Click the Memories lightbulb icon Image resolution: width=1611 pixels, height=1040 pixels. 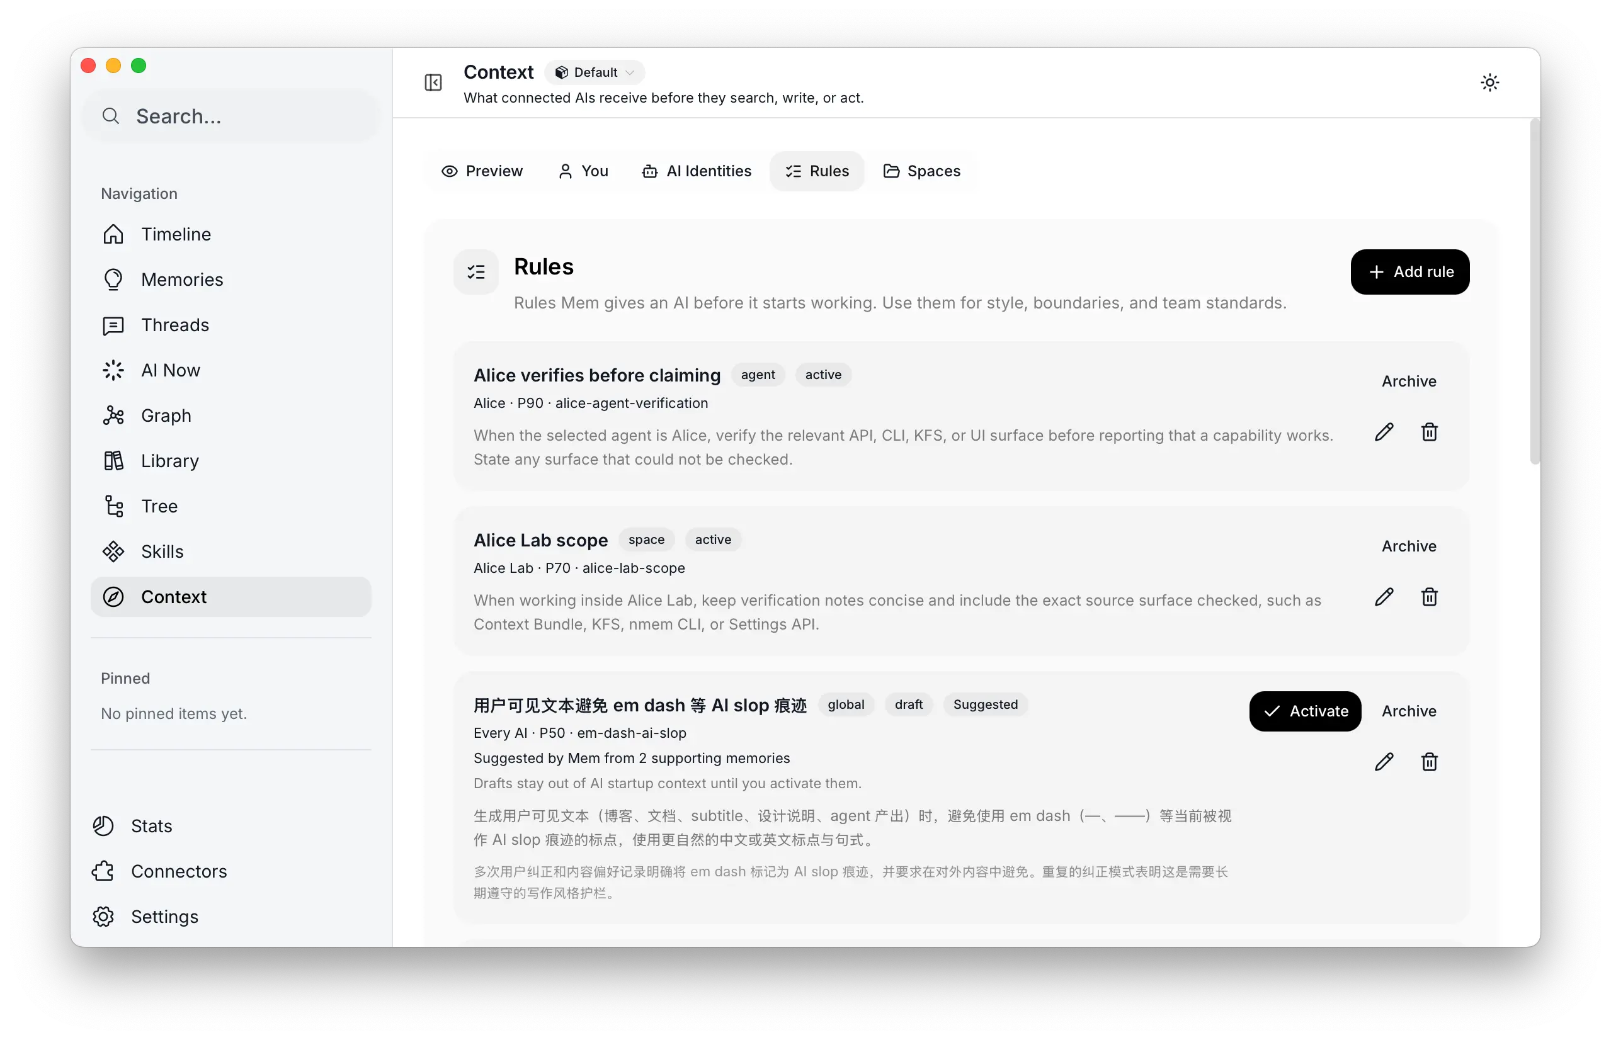(x=113, y=280)
